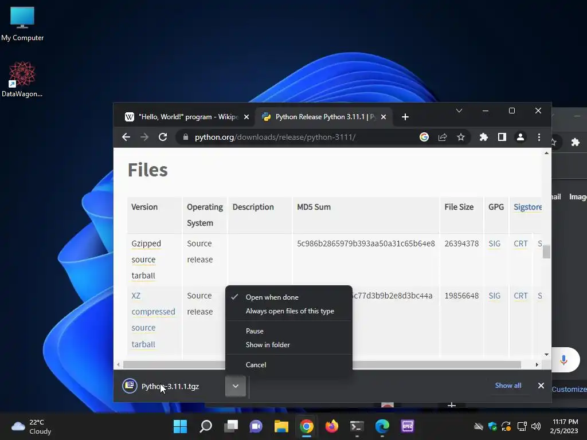Open taskbar Search
The image size is (587, 440).
pyautogui.click(x=206, y=426)
